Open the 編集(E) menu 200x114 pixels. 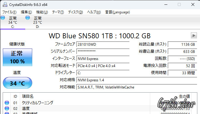(x=26, y=12)
